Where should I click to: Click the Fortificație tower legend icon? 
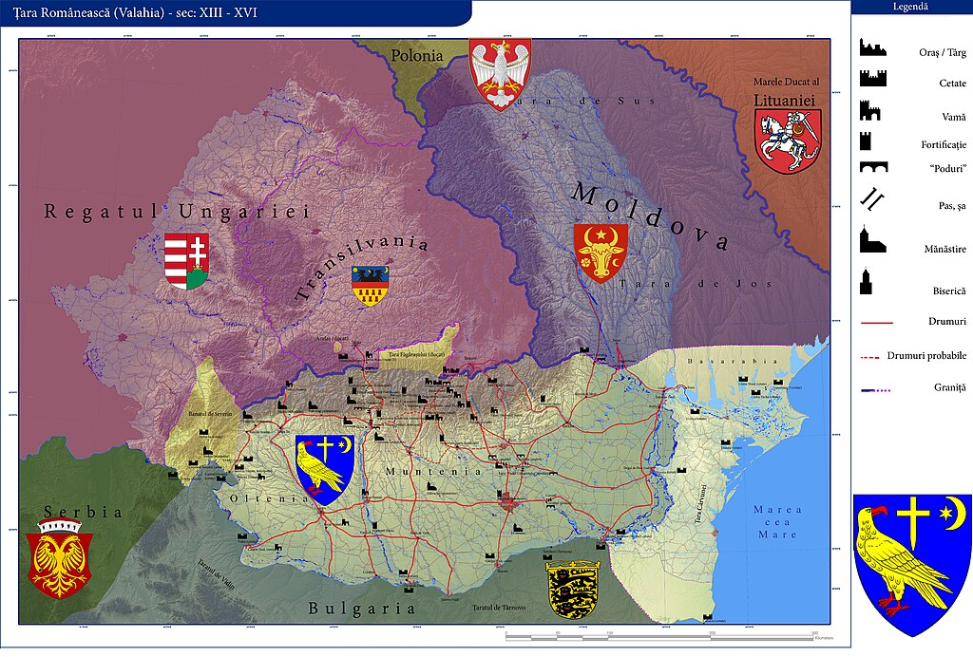click(x=865, y=141)
